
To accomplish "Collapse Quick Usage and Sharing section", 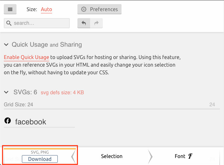I will [6, 44].
